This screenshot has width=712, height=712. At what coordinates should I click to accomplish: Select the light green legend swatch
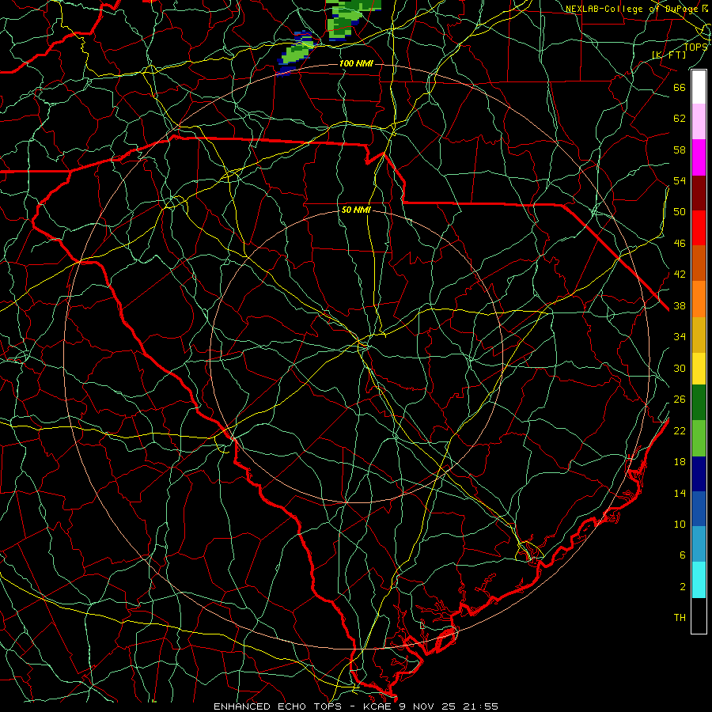coord(699,437)
